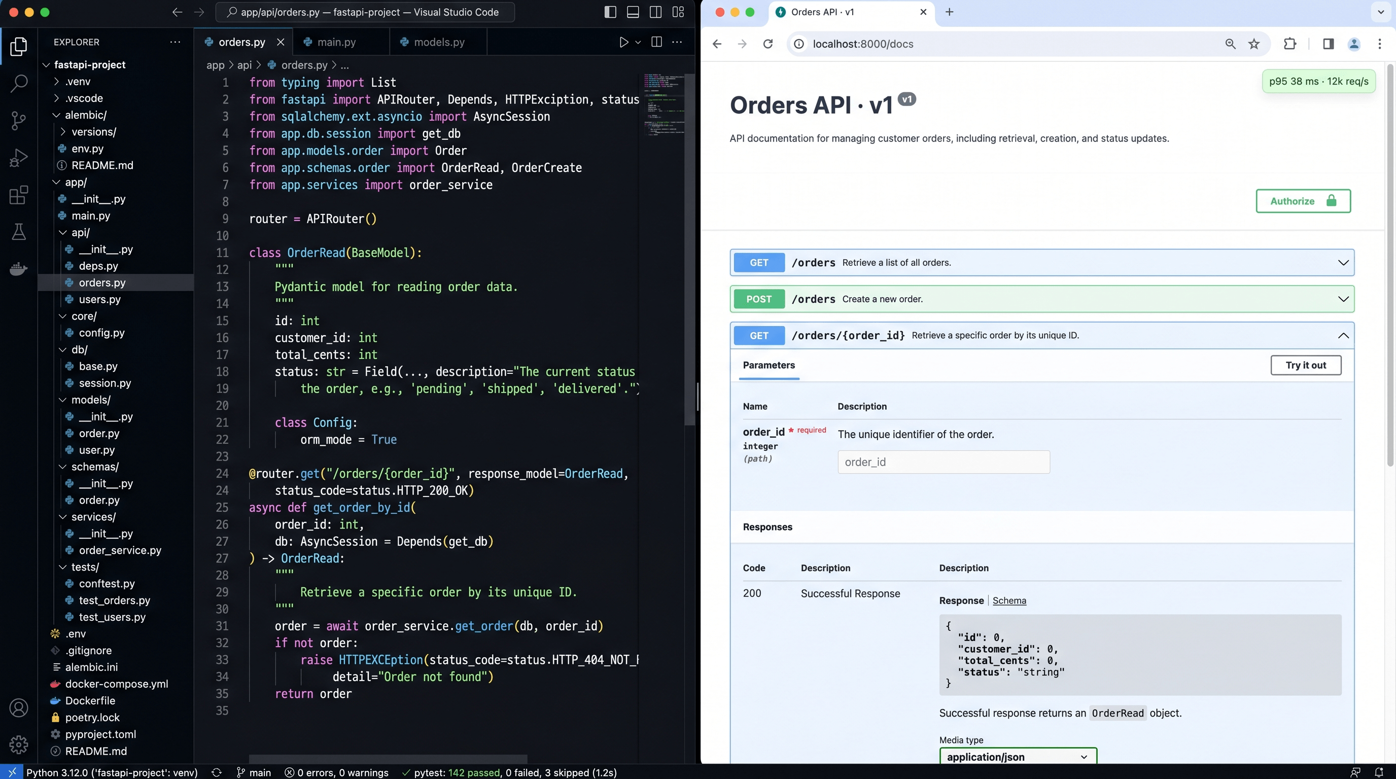
Task: Open docker-compose.yml in Explorer
Action: pos(116,684)
